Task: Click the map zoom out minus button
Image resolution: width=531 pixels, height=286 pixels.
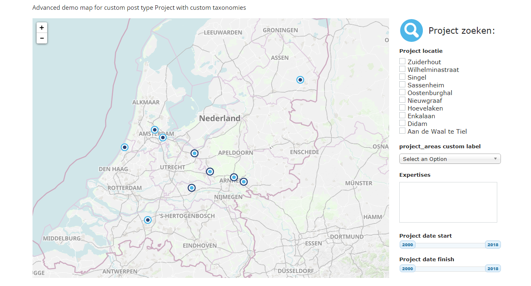Action: point(42,38)
